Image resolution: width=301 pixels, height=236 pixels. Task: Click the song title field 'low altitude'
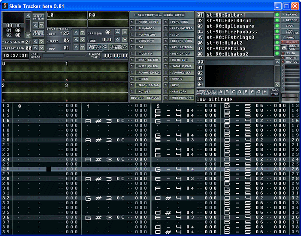pos(237,99)
